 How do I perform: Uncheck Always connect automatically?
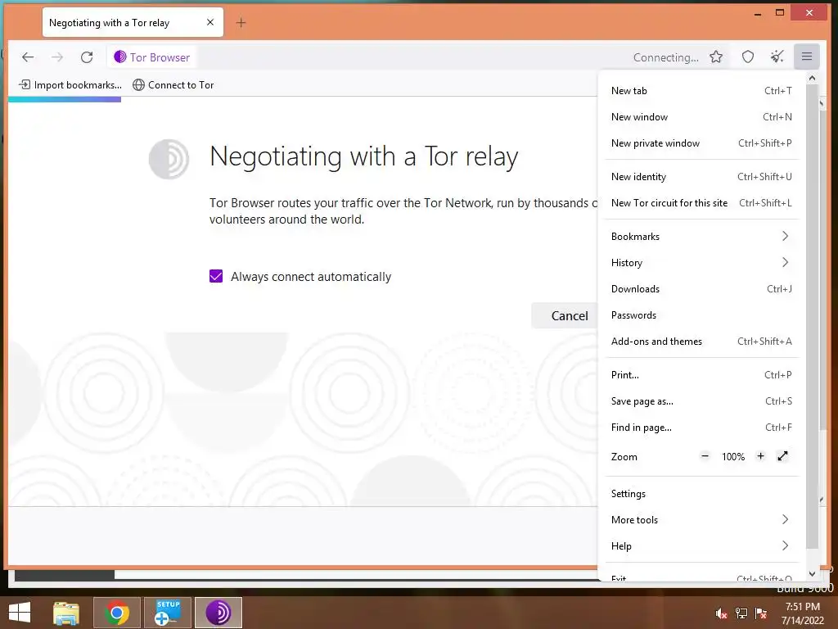(216, 276)
